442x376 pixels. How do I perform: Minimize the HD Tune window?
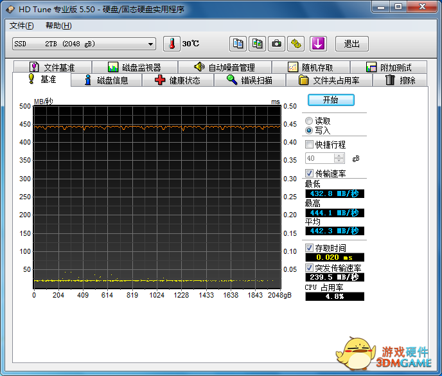[x=381, y=7]
